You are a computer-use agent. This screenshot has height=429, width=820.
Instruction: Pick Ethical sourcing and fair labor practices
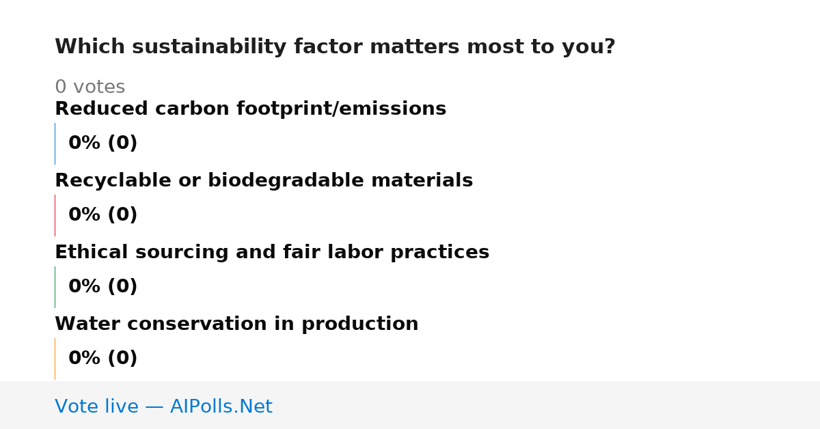tap(272, 253)
